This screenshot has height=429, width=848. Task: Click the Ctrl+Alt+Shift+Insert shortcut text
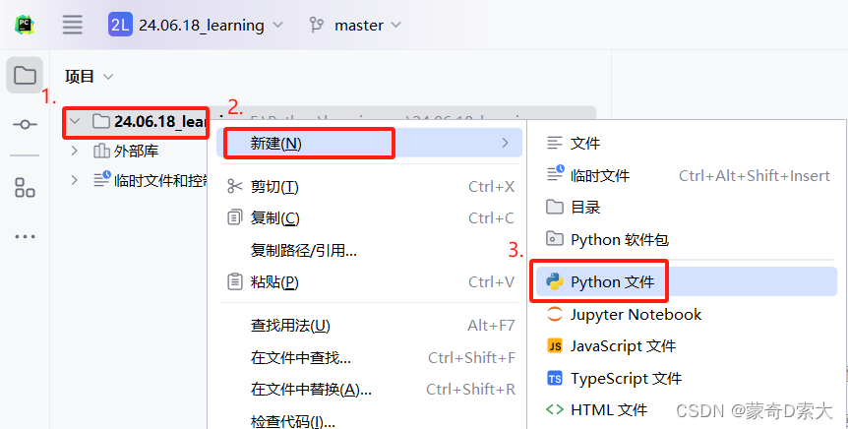tap(755, 176)
